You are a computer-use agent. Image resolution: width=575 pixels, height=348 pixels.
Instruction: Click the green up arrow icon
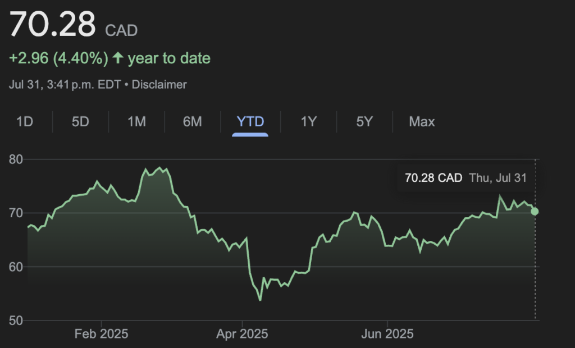tap(117, 58)
